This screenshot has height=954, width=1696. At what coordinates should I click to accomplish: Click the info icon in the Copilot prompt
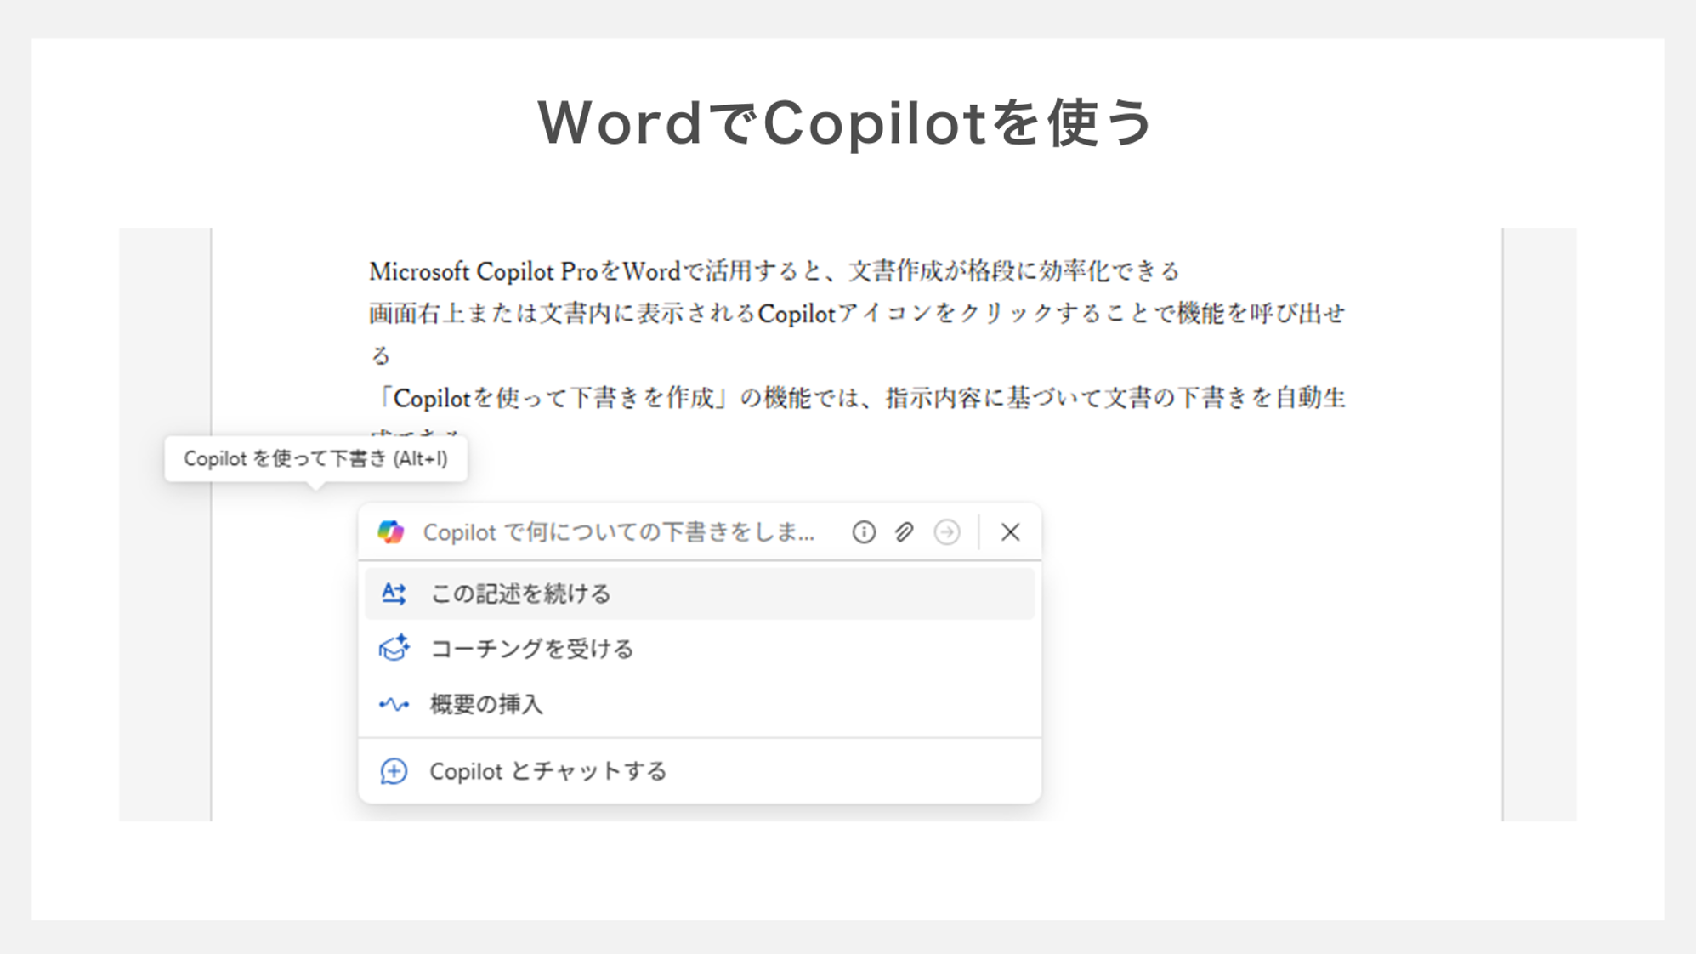864,532
